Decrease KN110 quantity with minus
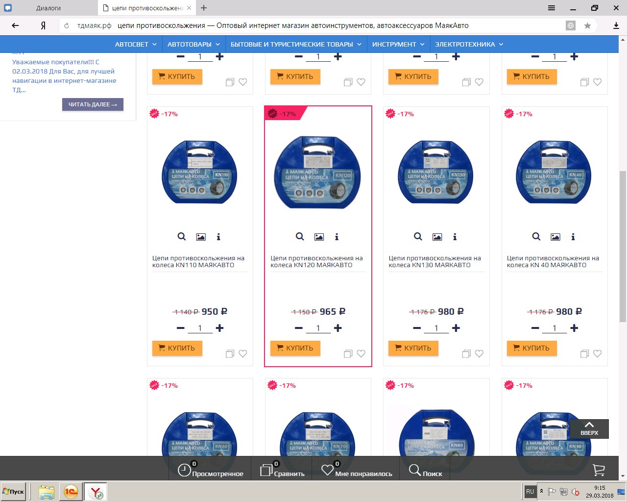The image size is (627, 502). (180, 328)
